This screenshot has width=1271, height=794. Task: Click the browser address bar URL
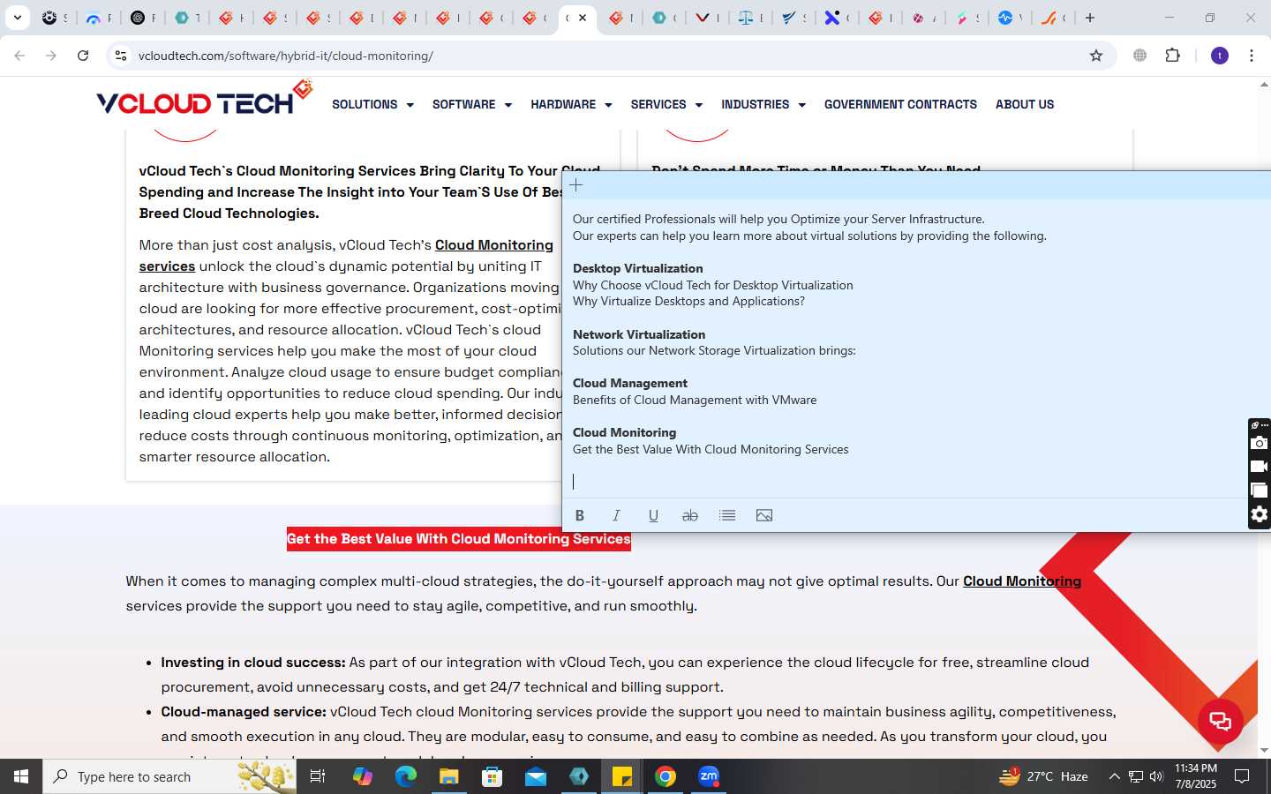[286, 56]
